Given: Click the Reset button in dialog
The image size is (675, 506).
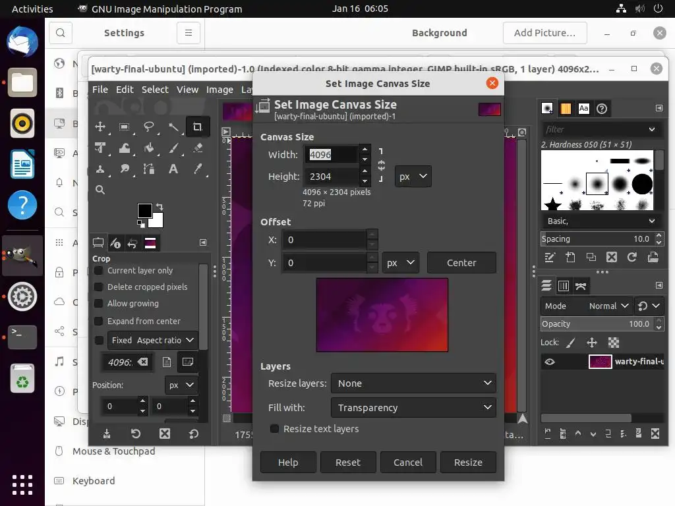Looking at the screenshot, I should [348, 463].
